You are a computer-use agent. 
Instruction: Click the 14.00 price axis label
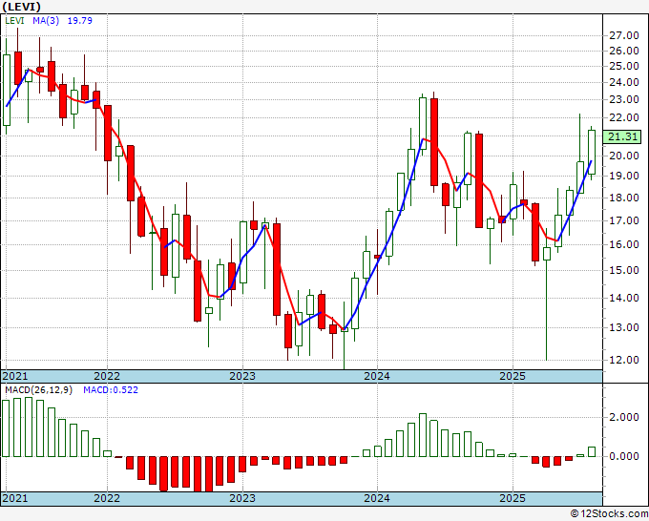[x=624, y=298]
